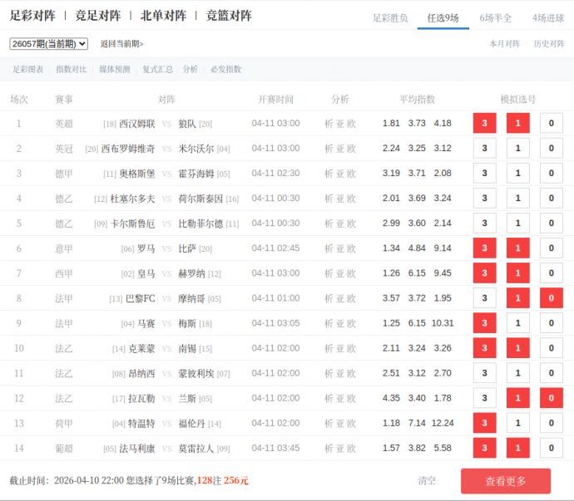Toggle away win (0) for 巴黎FC vs 摩纳哥
Screen dimensions: 574x501
[551, 298]
